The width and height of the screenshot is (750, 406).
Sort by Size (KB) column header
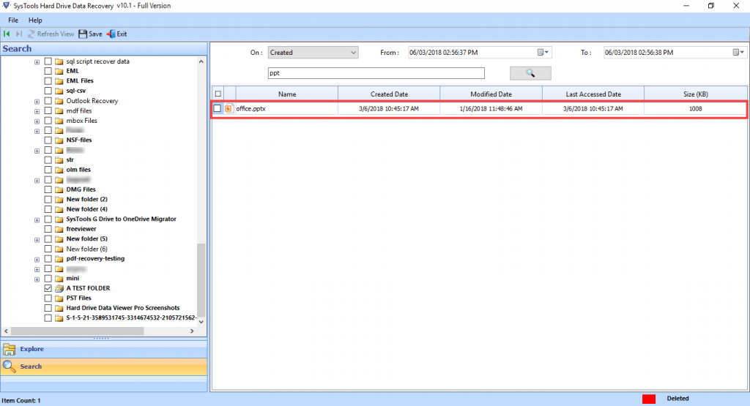696,94
